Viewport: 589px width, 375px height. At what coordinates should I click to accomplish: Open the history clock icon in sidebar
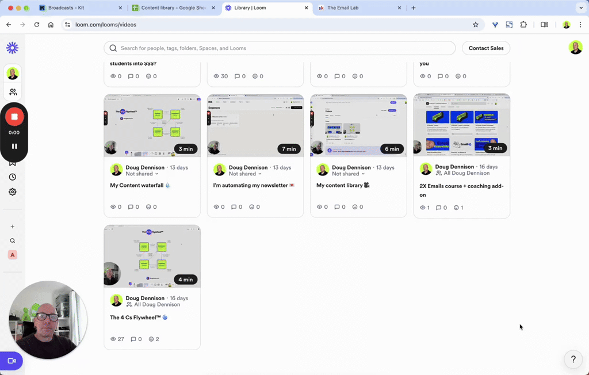[13, 177]
